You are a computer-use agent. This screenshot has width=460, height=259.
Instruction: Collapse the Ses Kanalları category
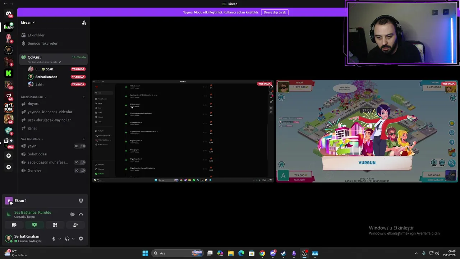[32, 139]
